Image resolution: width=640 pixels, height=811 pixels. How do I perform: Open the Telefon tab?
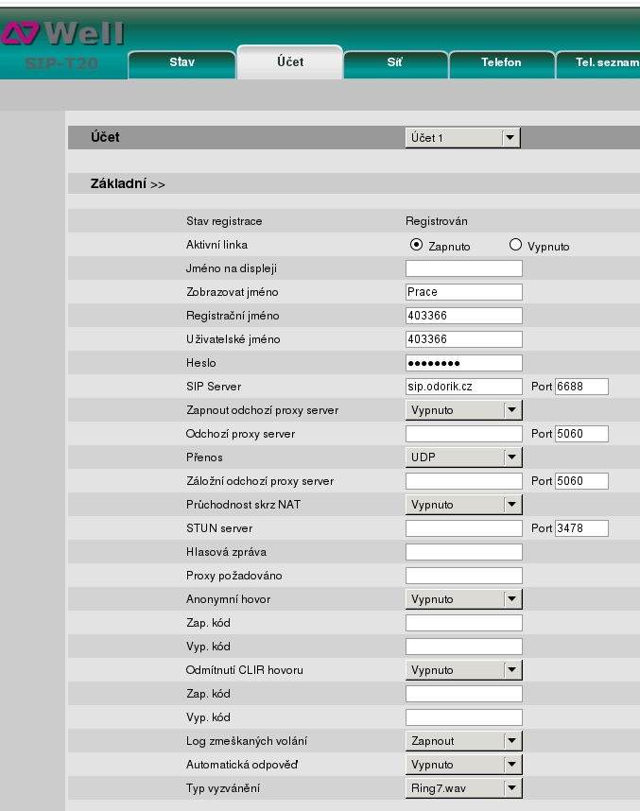pyautogui.click(x=501, y=62)
